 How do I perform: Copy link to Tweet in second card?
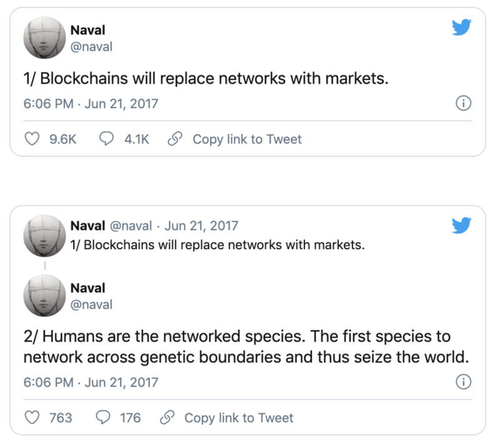(239, 417)
